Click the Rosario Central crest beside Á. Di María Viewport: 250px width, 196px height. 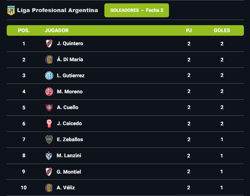49,59
